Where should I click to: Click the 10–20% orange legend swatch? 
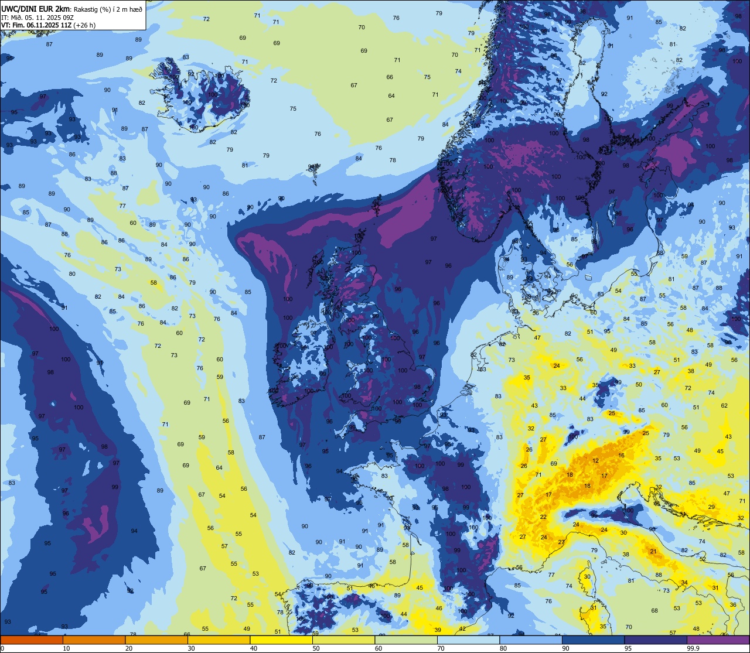94,640
